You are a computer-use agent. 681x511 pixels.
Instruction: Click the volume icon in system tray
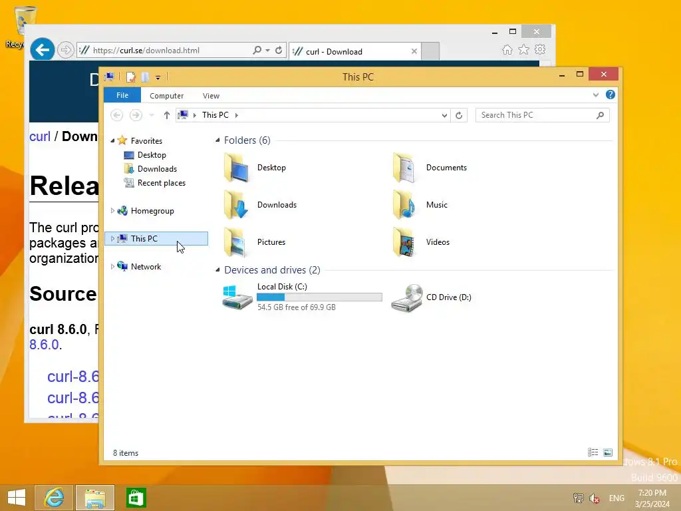pos(594,498)
